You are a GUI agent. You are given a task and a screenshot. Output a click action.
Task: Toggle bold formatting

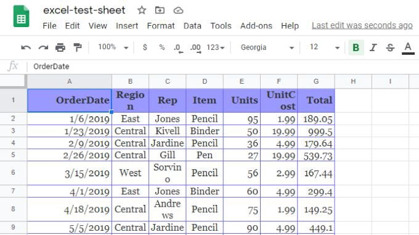[x=356, y=48]
